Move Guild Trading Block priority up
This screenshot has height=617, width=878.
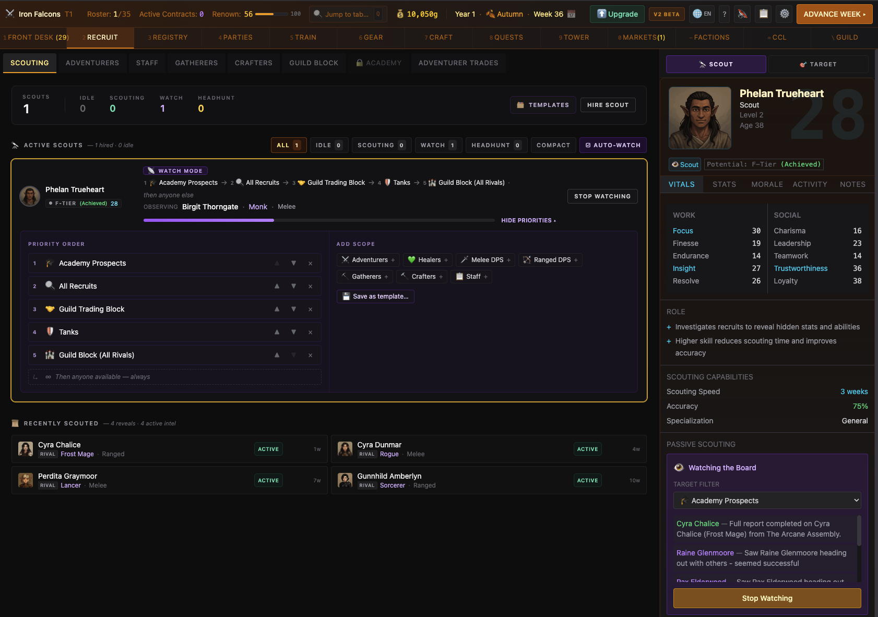pos(277,309)
